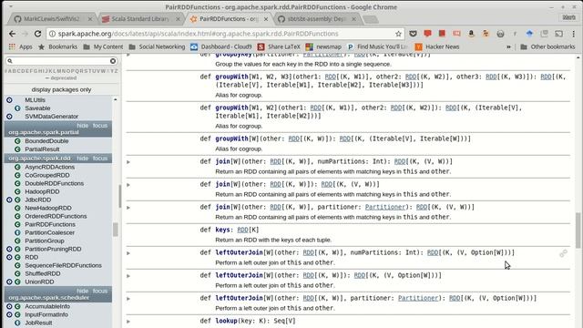
Task: Open the Find Music You'll Love bookmark
Action: 378,46
